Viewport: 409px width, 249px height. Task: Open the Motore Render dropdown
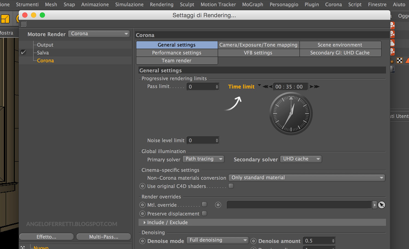tap(99, 34)
